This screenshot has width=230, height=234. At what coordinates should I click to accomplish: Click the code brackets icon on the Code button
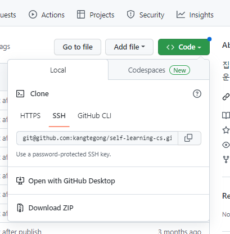pyautogui.click(x=170, y=47)
